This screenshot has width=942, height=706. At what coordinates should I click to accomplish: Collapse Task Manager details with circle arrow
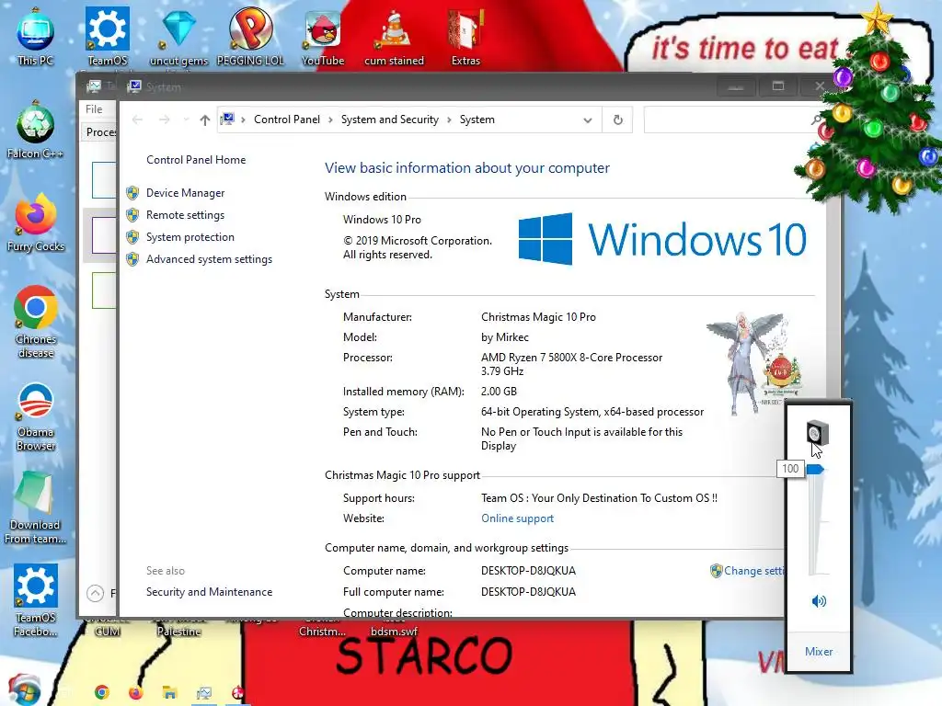click(95, 593)
